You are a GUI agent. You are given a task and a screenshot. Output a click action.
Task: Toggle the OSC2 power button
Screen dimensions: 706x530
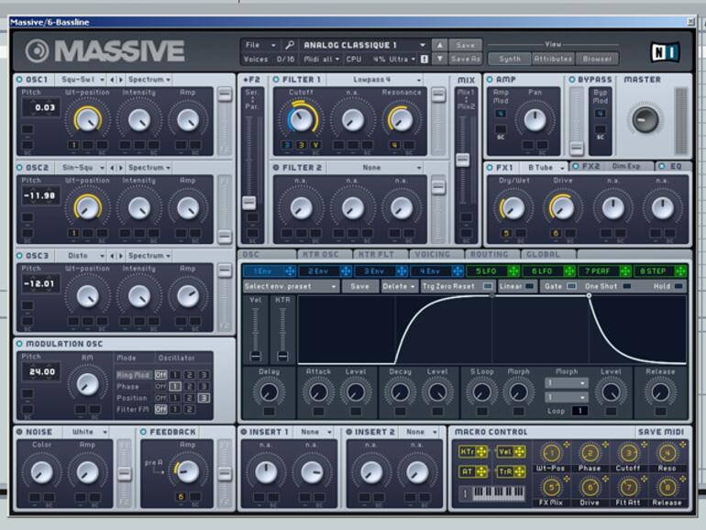(19, 168)
